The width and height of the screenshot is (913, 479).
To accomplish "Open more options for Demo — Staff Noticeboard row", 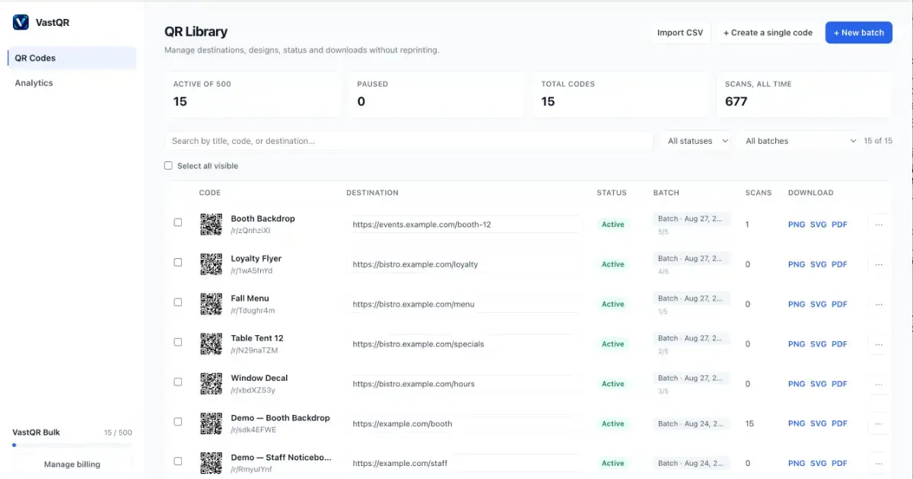I will 879,463.
